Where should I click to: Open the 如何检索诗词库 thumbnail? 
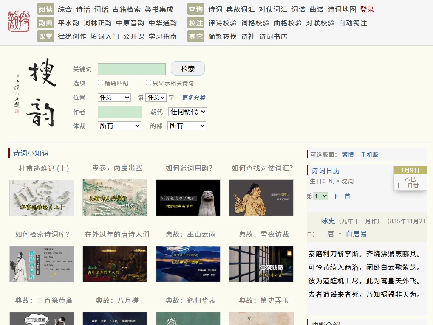click(42, 264)
